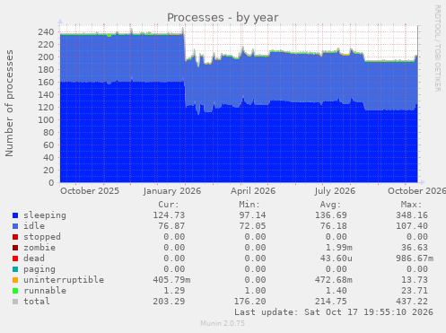Click dead maximum value 986.67m
Image resolution: width=446 pixels, height=333 pixels.
[415, 259]
